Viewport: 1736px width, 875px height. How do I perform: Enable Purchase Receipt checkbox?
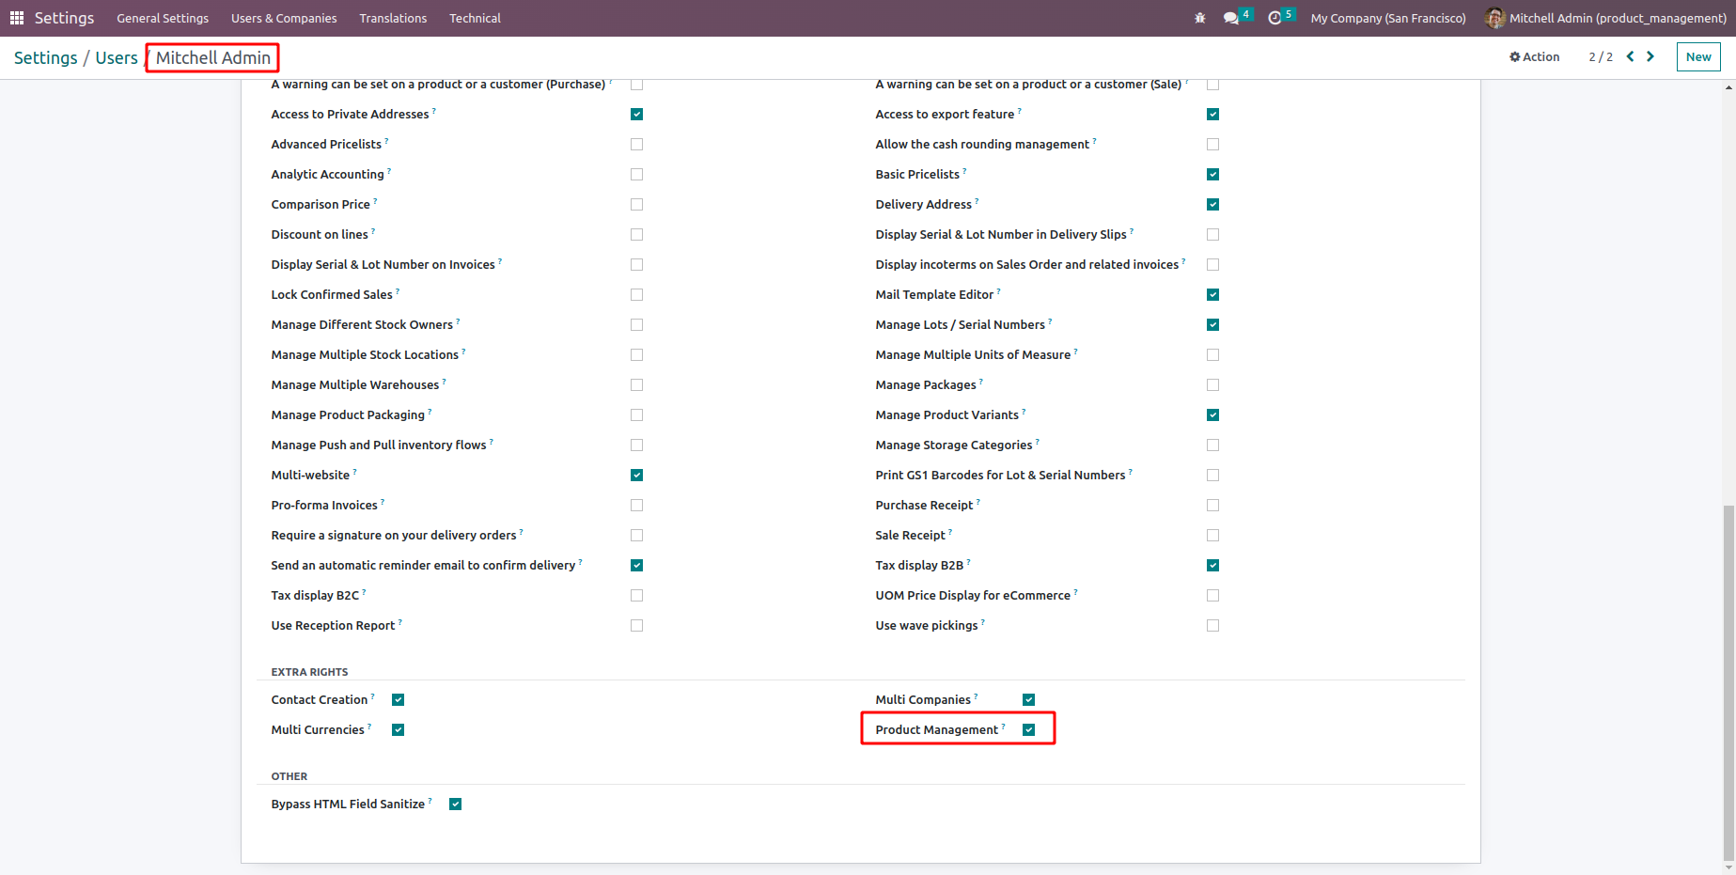(x=1213, y=505)
